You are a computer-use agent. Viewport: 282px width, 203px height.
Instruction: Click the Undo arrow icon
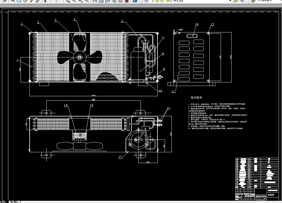click(45, 1)
